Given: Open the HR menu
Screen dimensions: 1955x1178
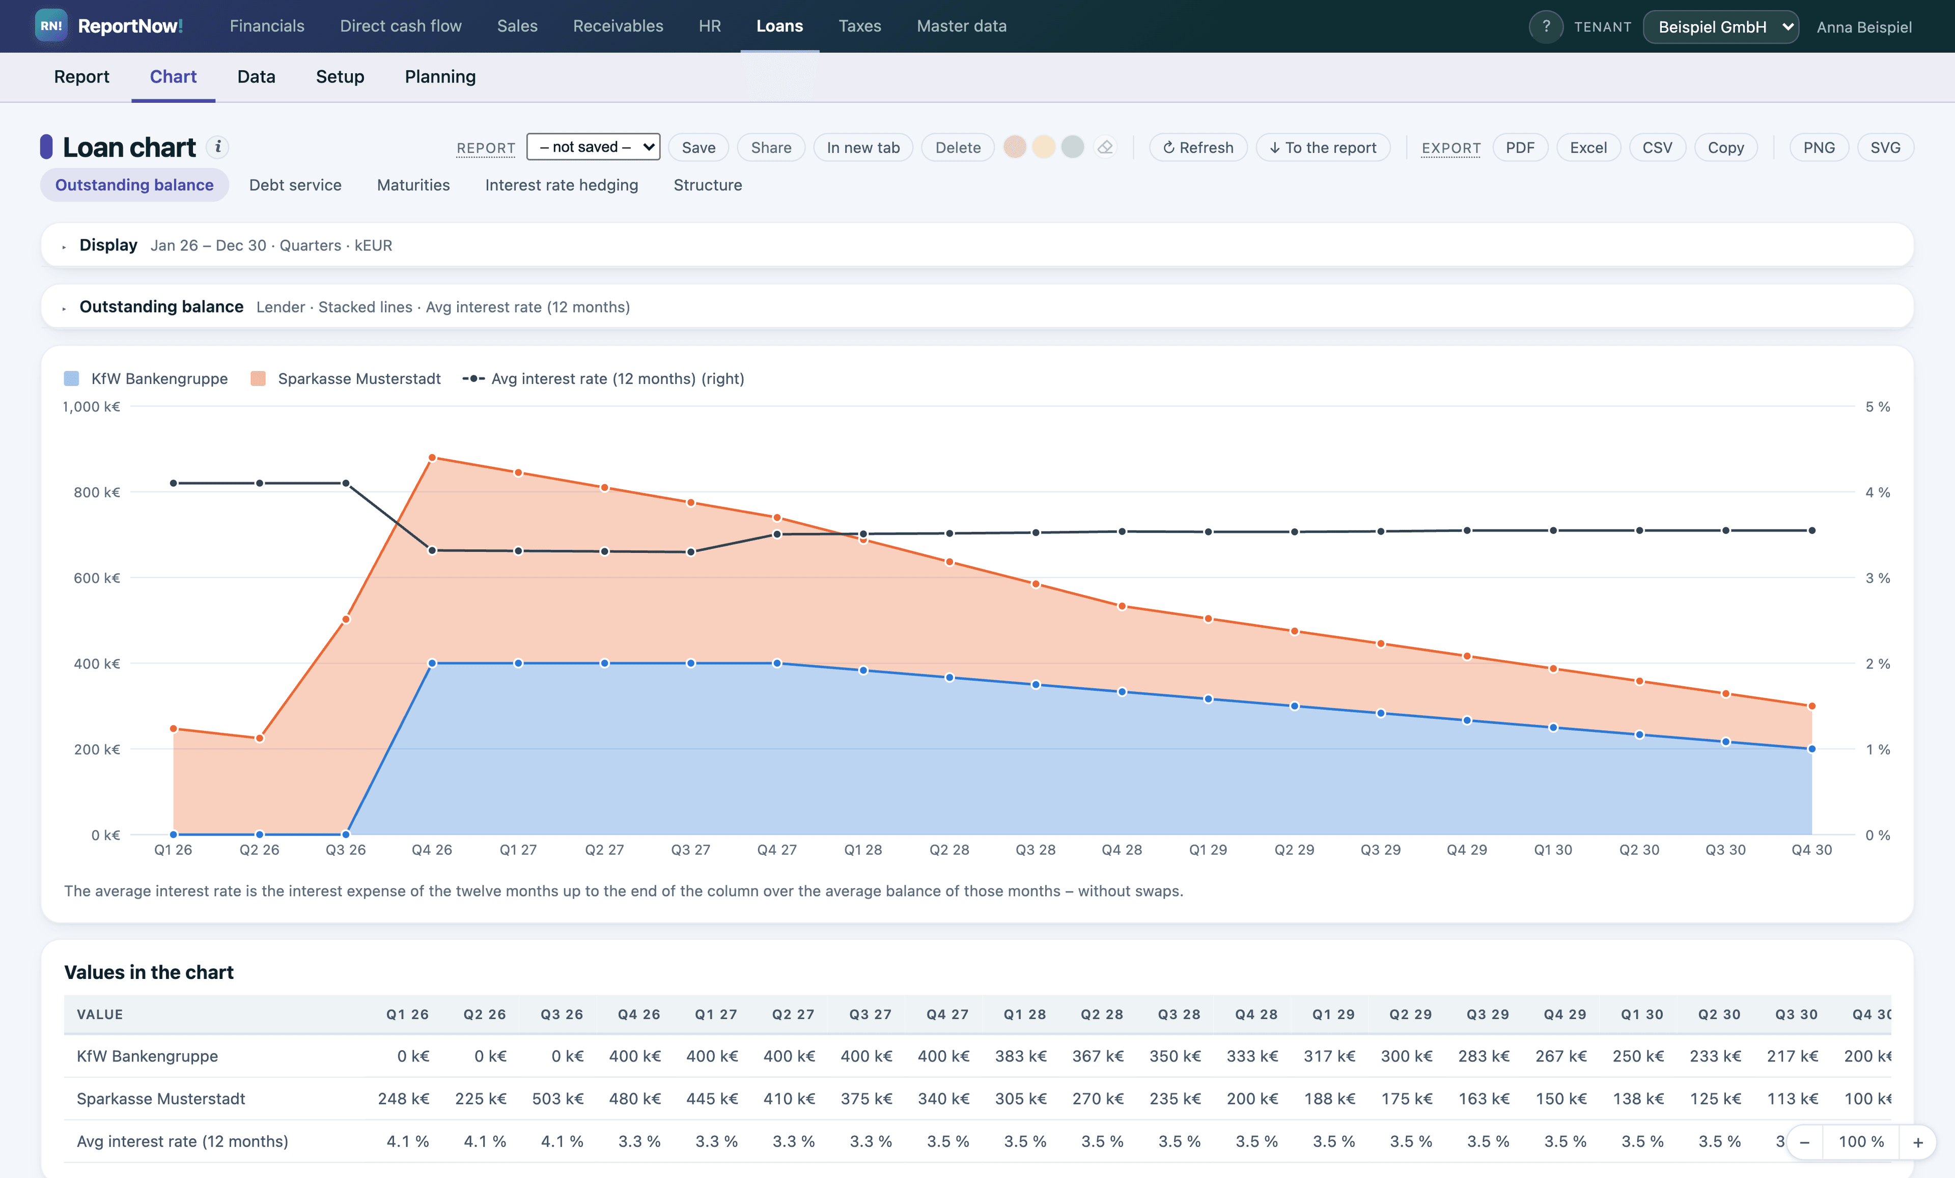Looking at the screenshot, I should pyautogui.click(x=710, y=26).
